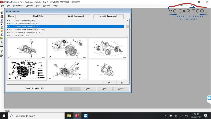Click the topmost icon in left toolbar
The image size is (211, 119).
2,12
